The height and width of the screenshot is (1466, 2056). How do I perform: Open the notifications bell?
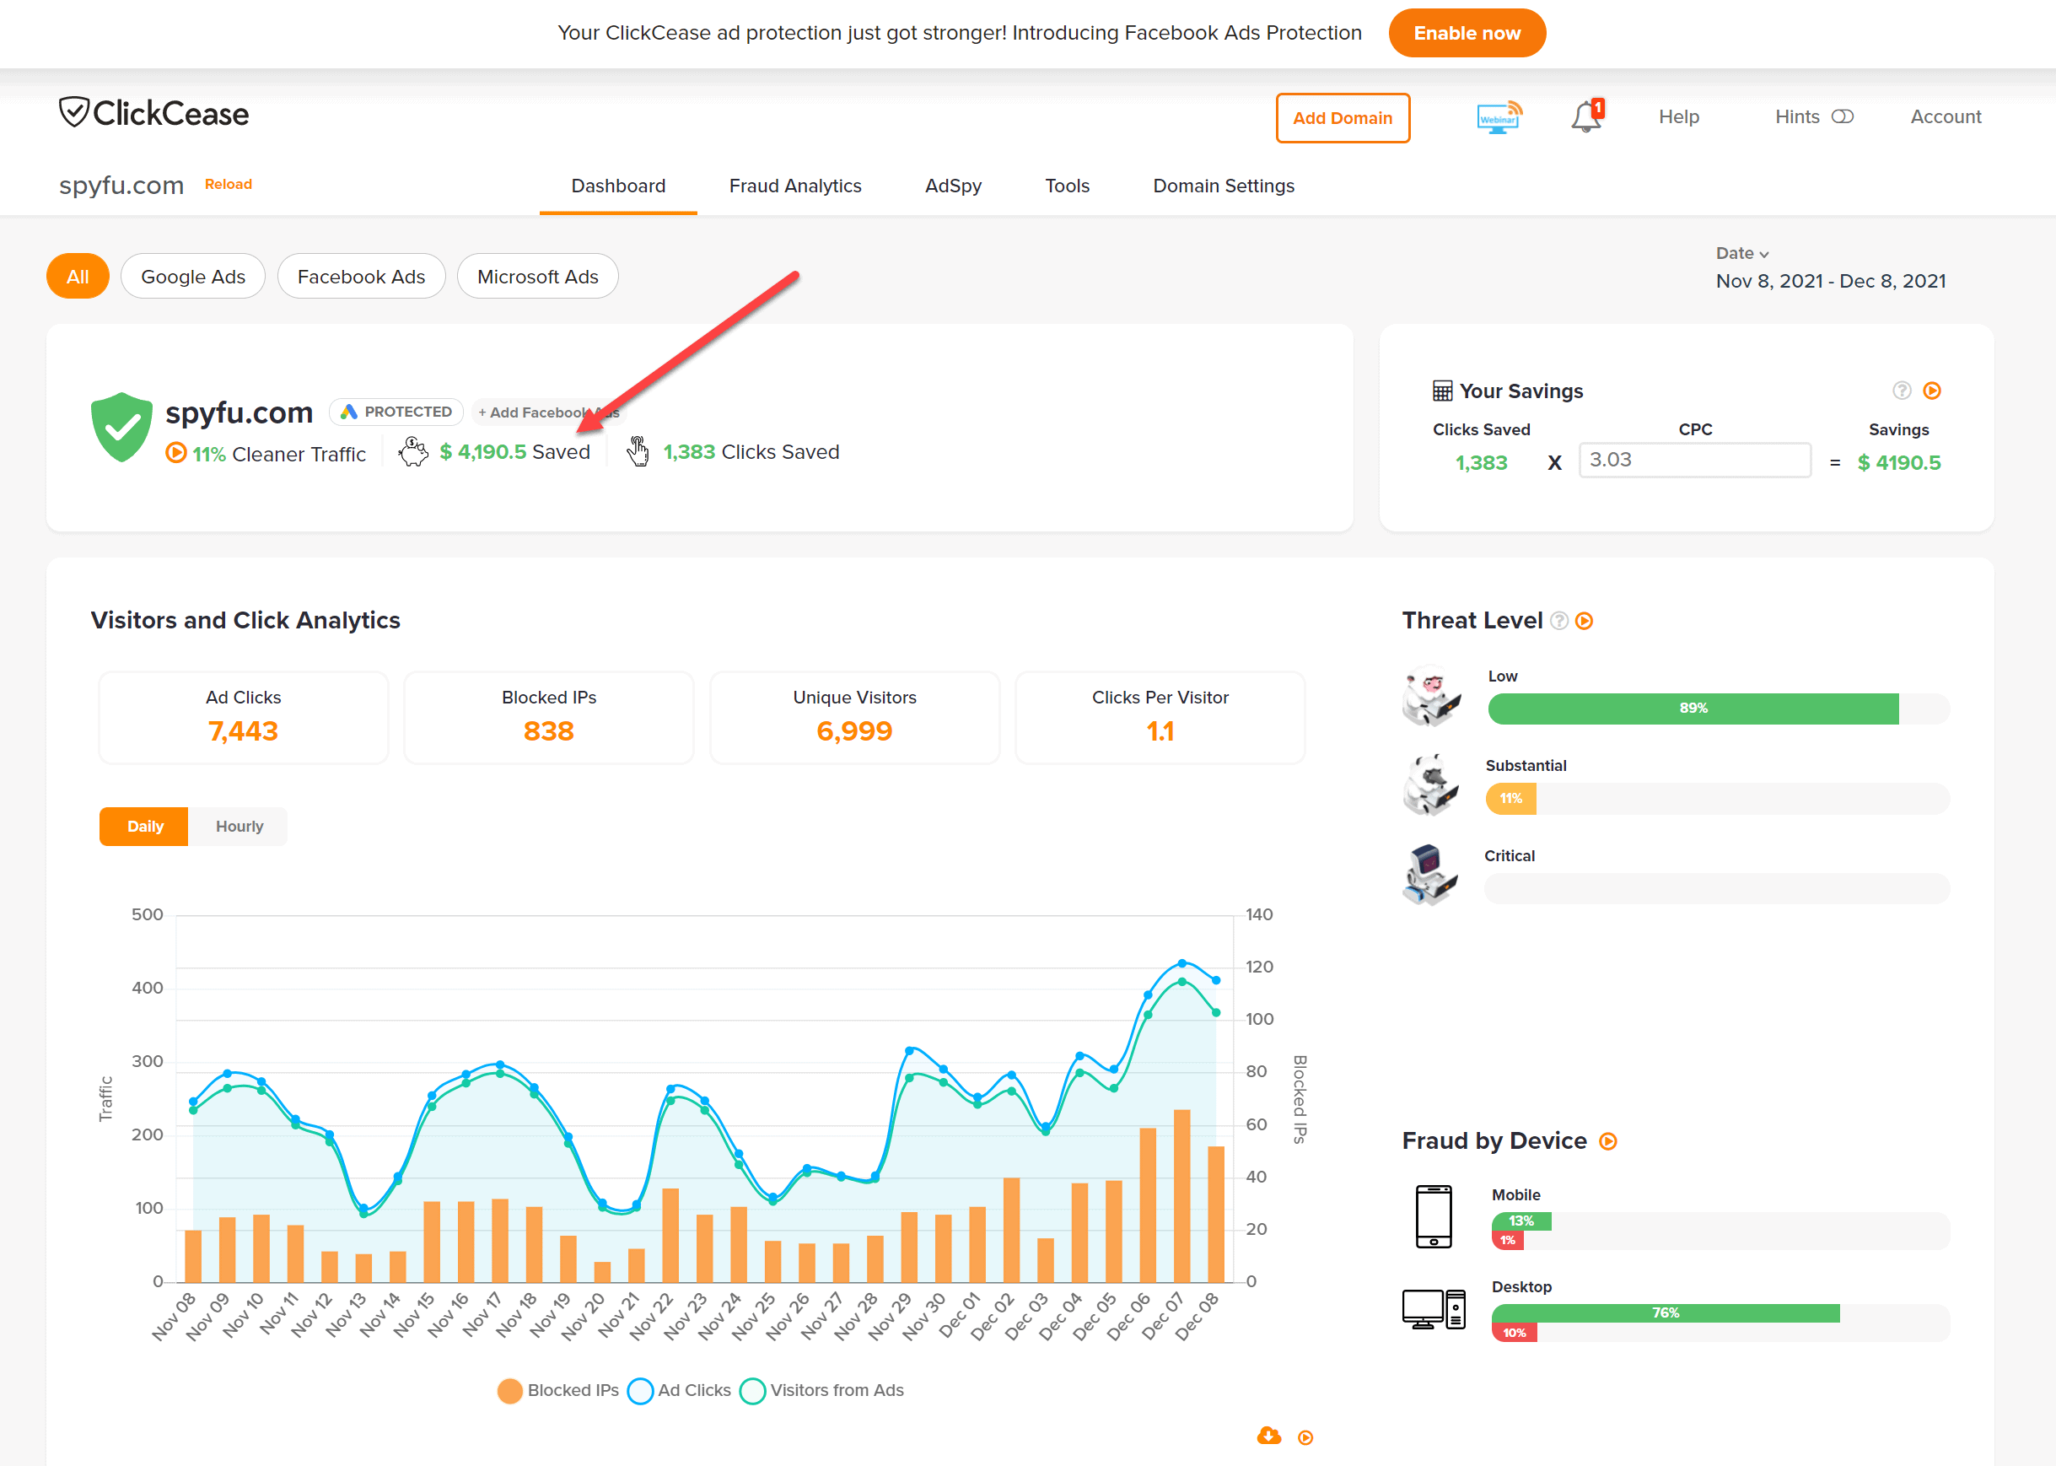point(1585,116)
